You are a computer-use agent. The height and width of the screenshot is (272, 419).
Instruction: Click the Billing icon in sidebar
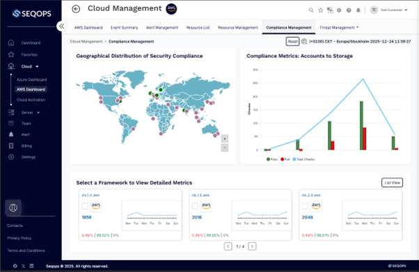pos(11,145)
